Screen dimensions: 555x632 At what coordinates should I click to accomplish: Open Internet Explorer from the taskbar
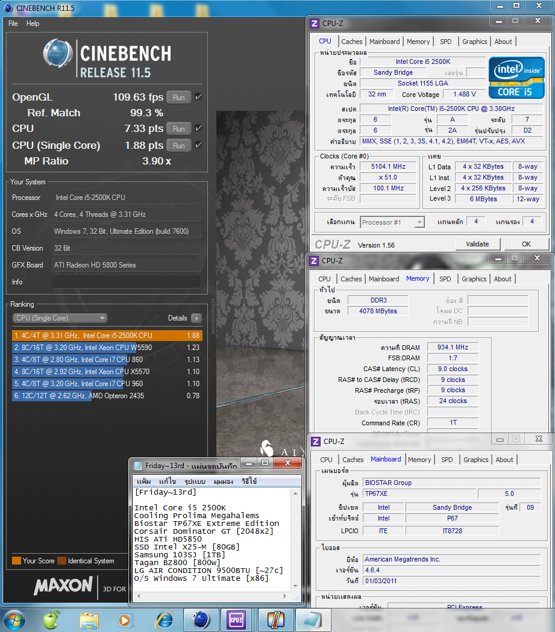(165, 621)
